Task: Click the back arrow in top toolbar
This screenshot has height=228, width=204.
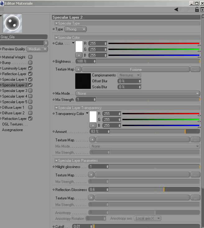Action: pos(176,10)
